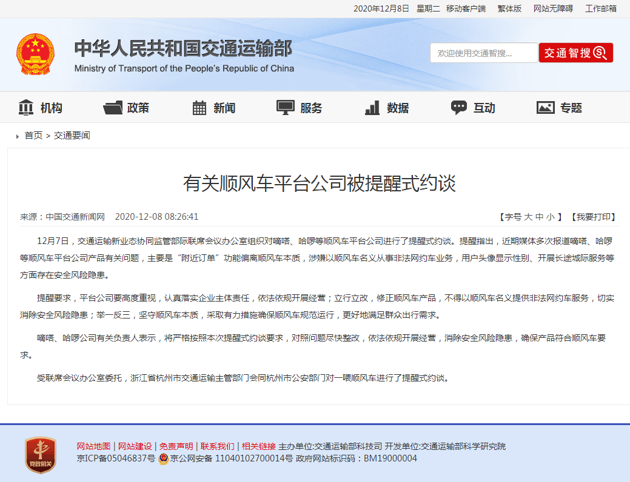630x482 pixels.
Task: Click the 交通智搜 search button
Action: 575,53
